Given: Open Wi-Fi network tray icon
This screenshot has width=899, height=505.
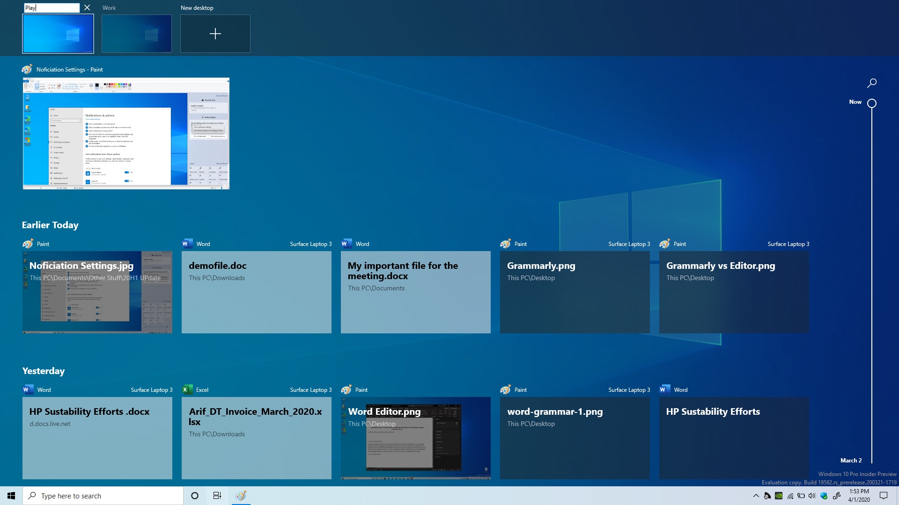Looking at the screenshot, I should (x=790, y=496).
